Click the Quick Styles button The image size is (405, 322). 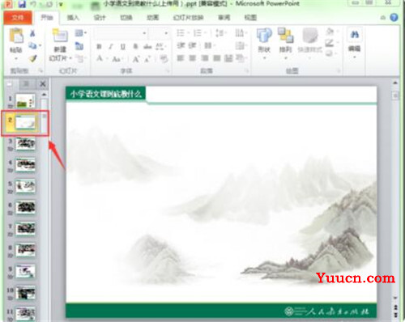[310, 41]
